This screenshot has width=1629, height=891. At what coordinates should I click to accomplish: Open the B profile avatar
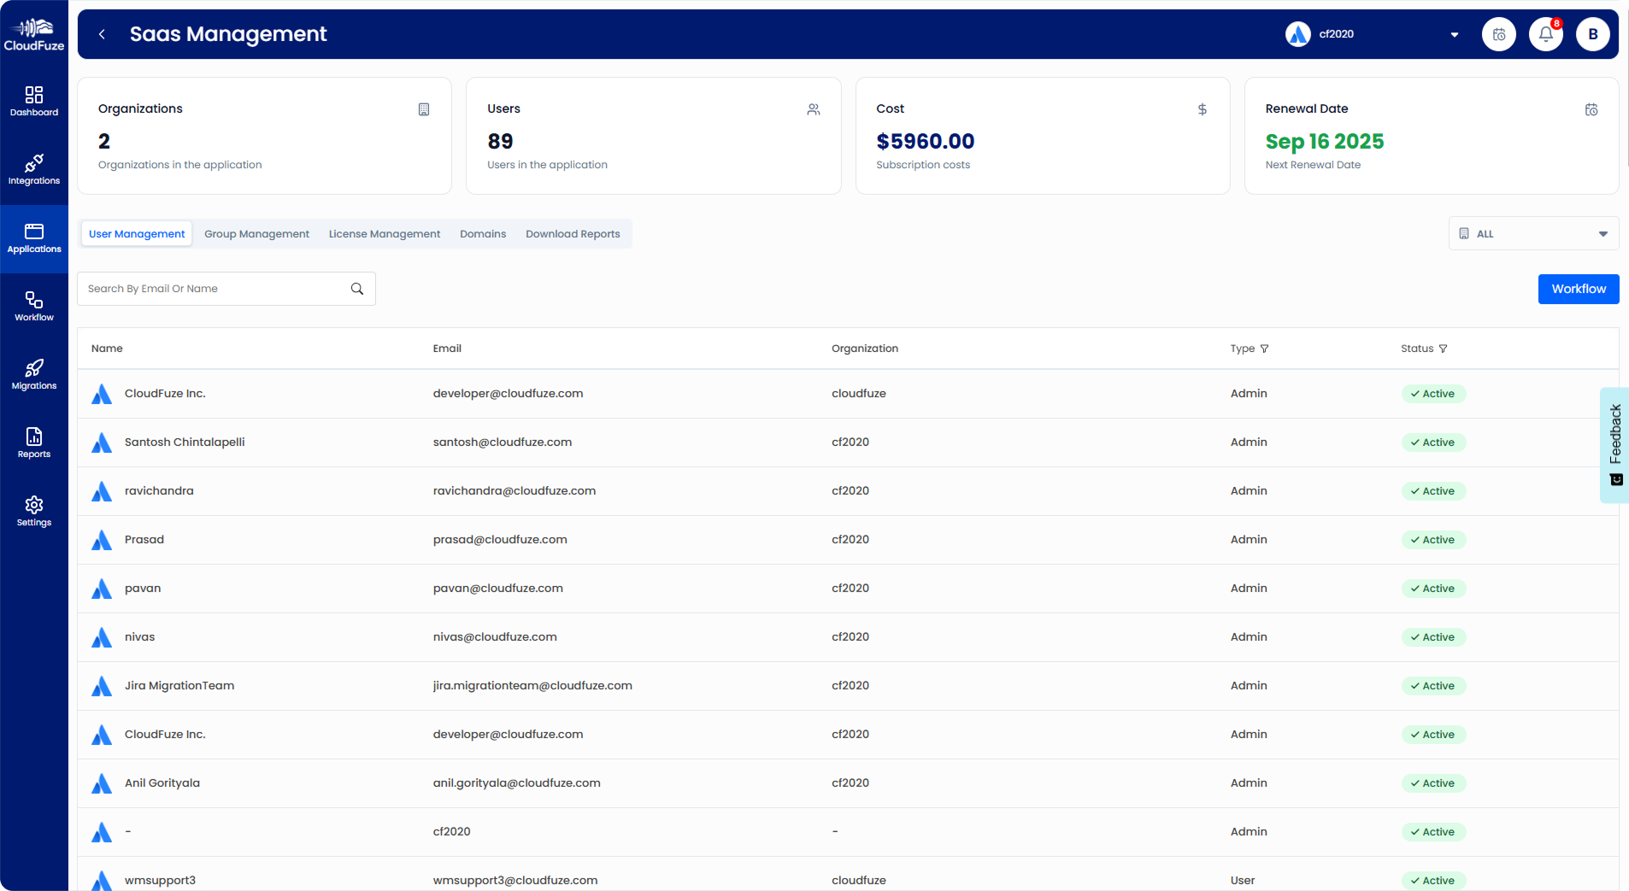pos(1592,34)
